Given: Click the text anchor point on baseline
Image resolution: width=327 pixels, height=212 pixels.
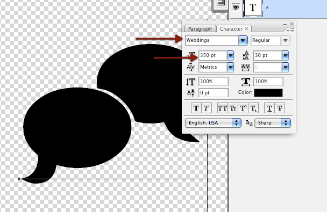Looking at the screenshot, I should pyautogui.click(x=19, y=179).
